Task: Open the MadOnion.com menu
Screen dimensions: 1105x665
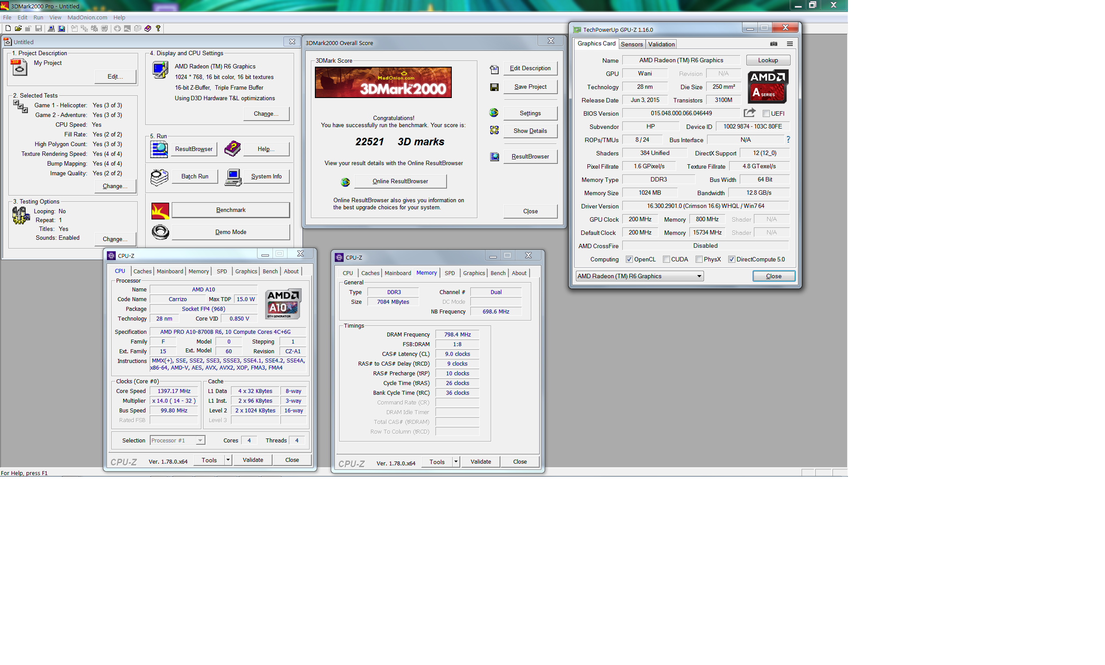Action: point(87,18)
